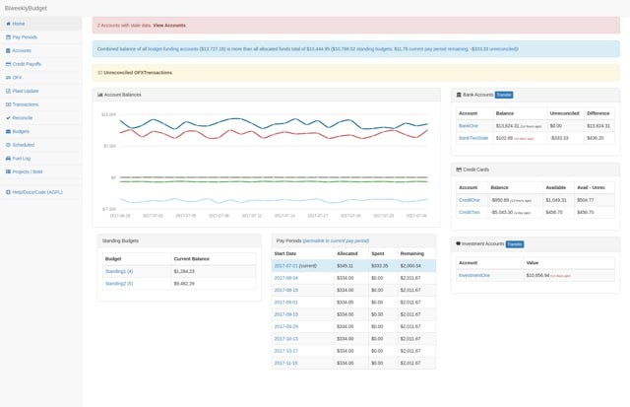
Task: Click the Unreconciled column header
Action: [564, 113]
